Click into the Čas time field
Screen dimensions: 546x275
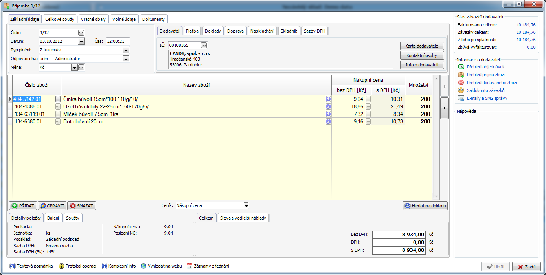pyautogui.click(x=118, y=41)
